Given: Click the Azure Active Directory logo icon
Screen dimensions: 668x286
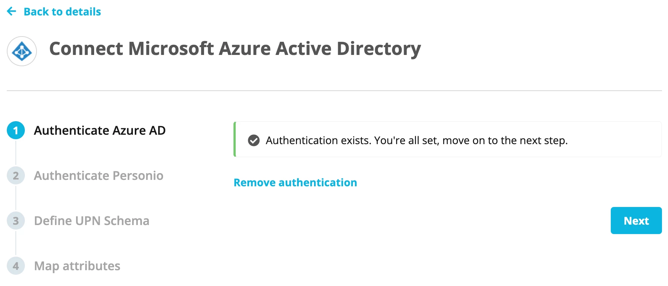Looking at the screenshot, I should pyautogui.click(x=22, y=51).
